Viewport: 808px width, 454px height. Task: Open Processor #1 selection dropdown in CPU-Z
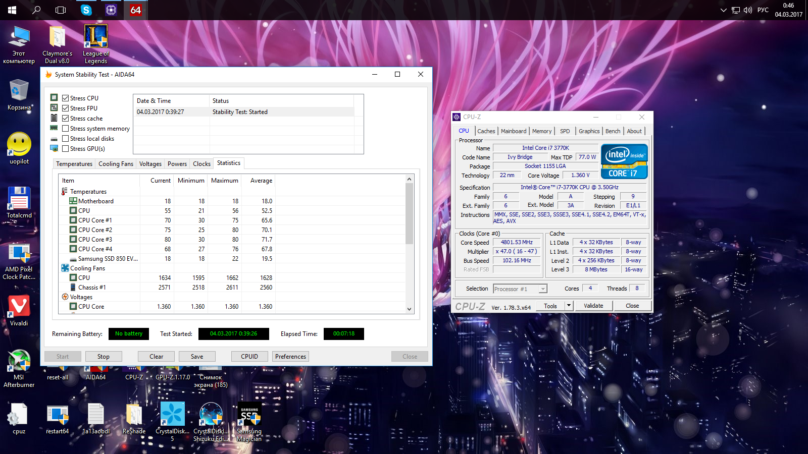520,289
